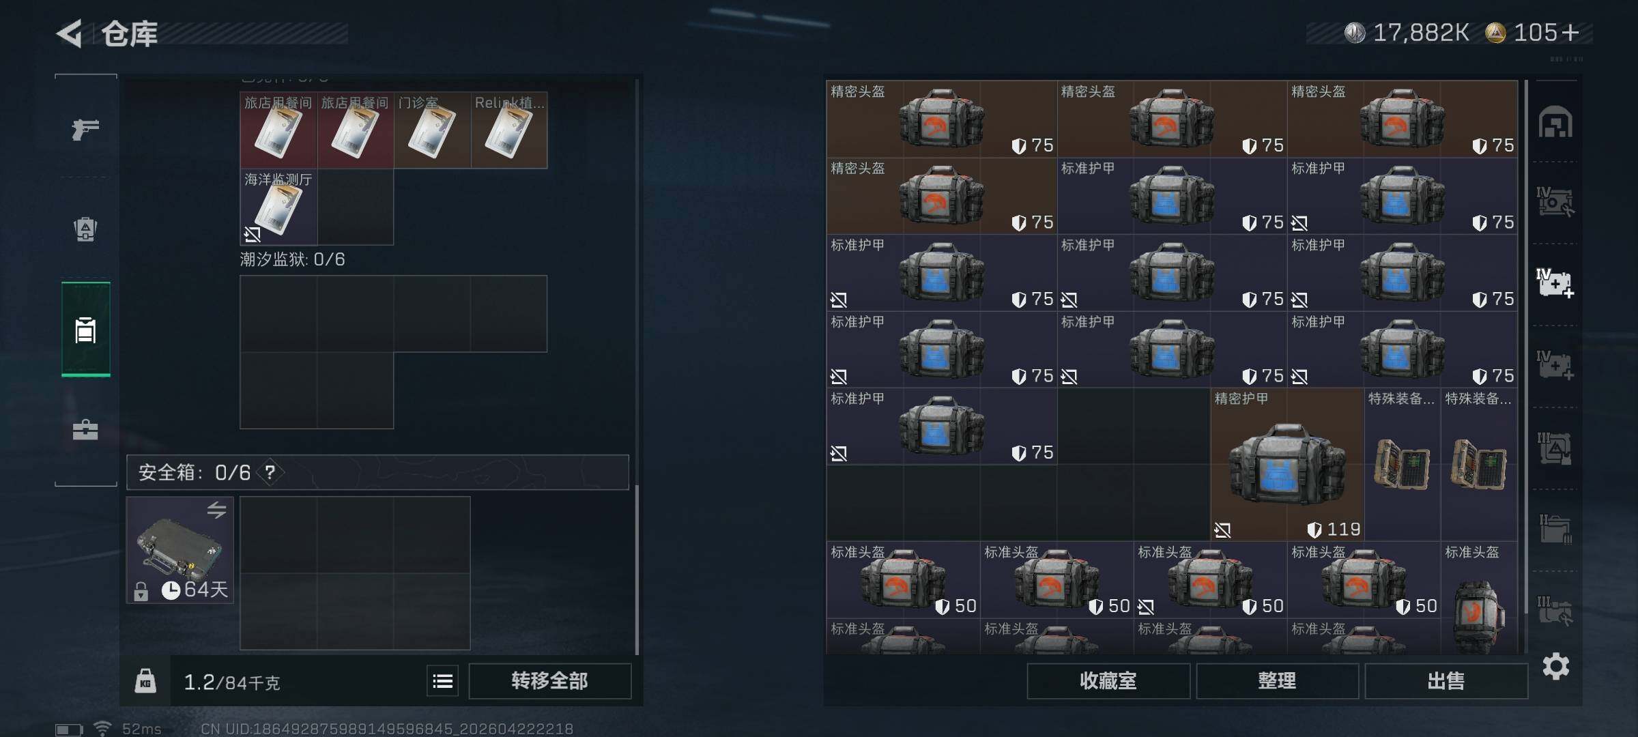Select the helmet category icon in the right sidebar
Viewport: 1638px width, 737px height.
pos(1555,123)
